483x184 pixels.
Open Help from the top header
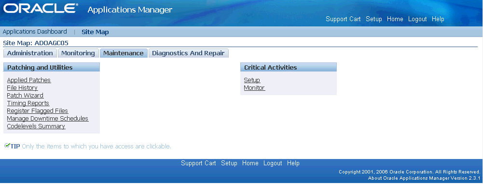(x=438, y=19)
